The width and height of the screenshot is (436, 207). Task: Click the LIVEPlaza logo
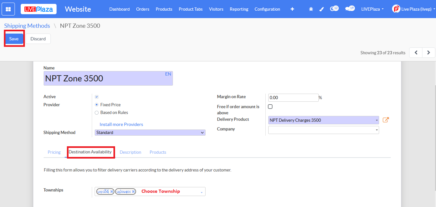point(39,9)
